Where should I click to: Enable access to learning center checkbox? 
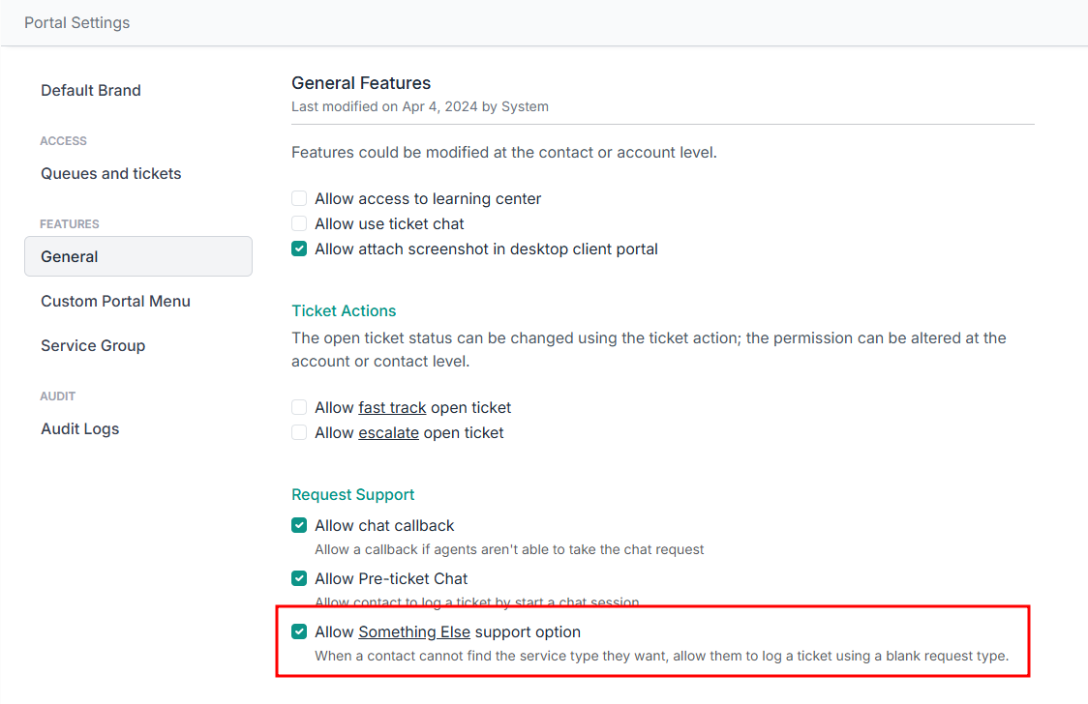pyautogui.click(x=299, y=198)
